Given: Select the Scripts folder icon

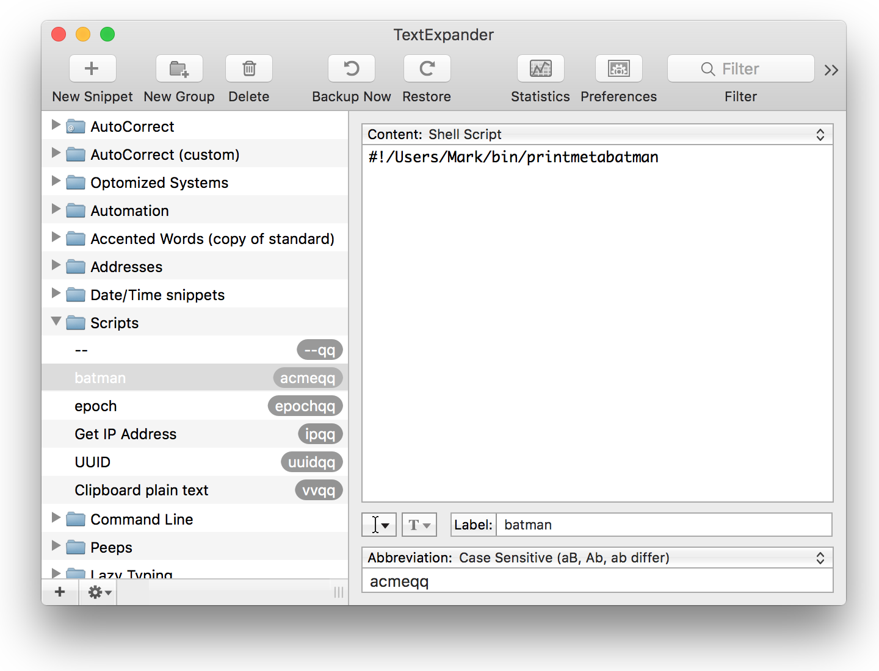Looking at the screenshot, I should [x=76, y=323].
